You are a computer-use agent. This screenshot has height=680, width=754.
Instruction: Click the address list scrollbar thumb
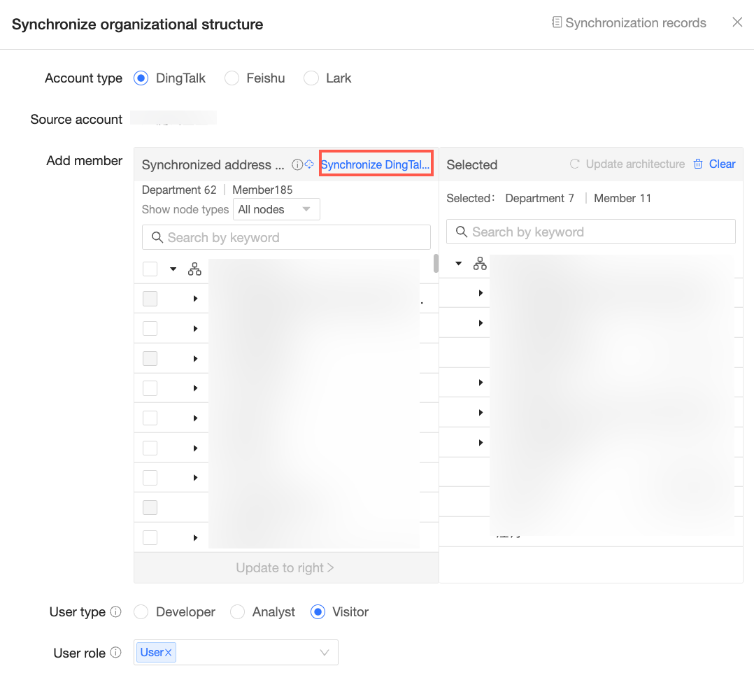click(x=436, y=263)
